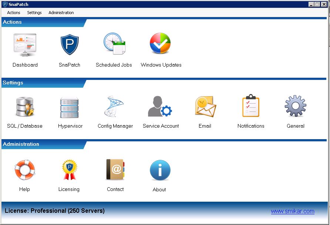Open the Dashboard monitor icon

click(x=25, y=45)
